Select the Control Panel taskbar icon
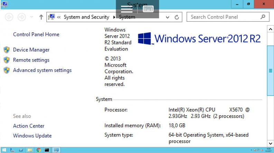Viewport: 274px width, 153px height. pyautogui.click(x=56, y=150)
